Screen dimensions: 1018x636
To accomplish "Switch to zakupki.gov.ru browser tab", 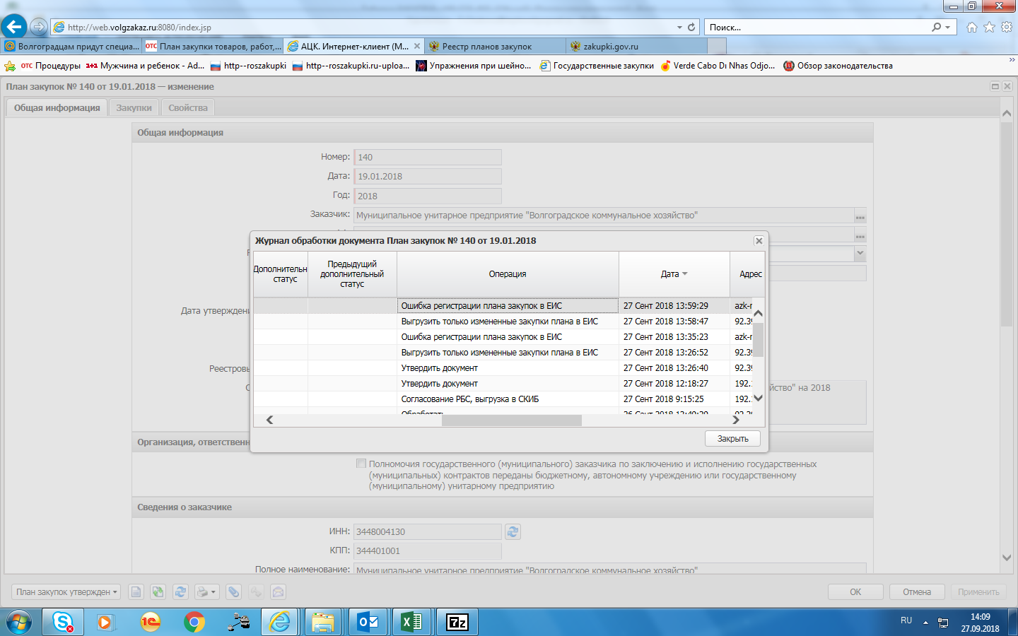I will (x=610, y=47).
